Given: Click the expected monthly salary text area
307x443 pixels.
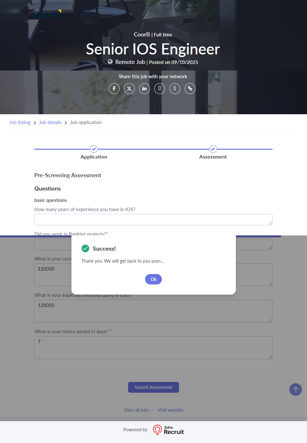Looking at the screenshot, I should tap(153, 311).
